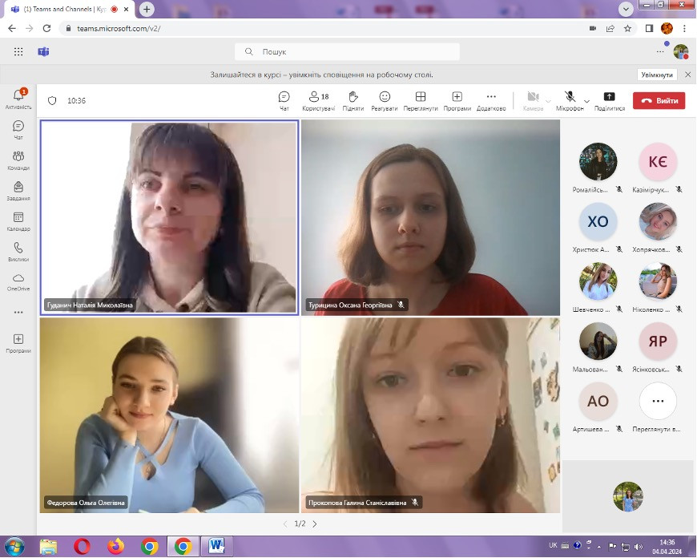The width and height of the screenshot is (697, 558).
Task: Go to next page of video gallery
Action: pos(315,524)
